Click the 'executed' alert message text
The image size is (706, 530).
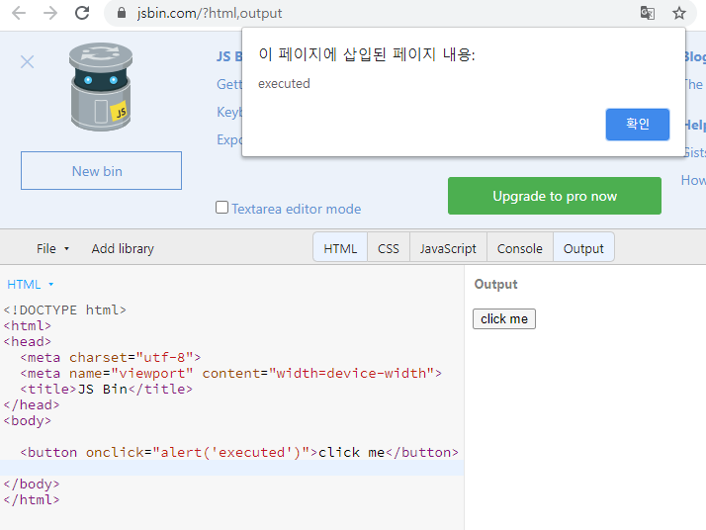pos(284,84)
